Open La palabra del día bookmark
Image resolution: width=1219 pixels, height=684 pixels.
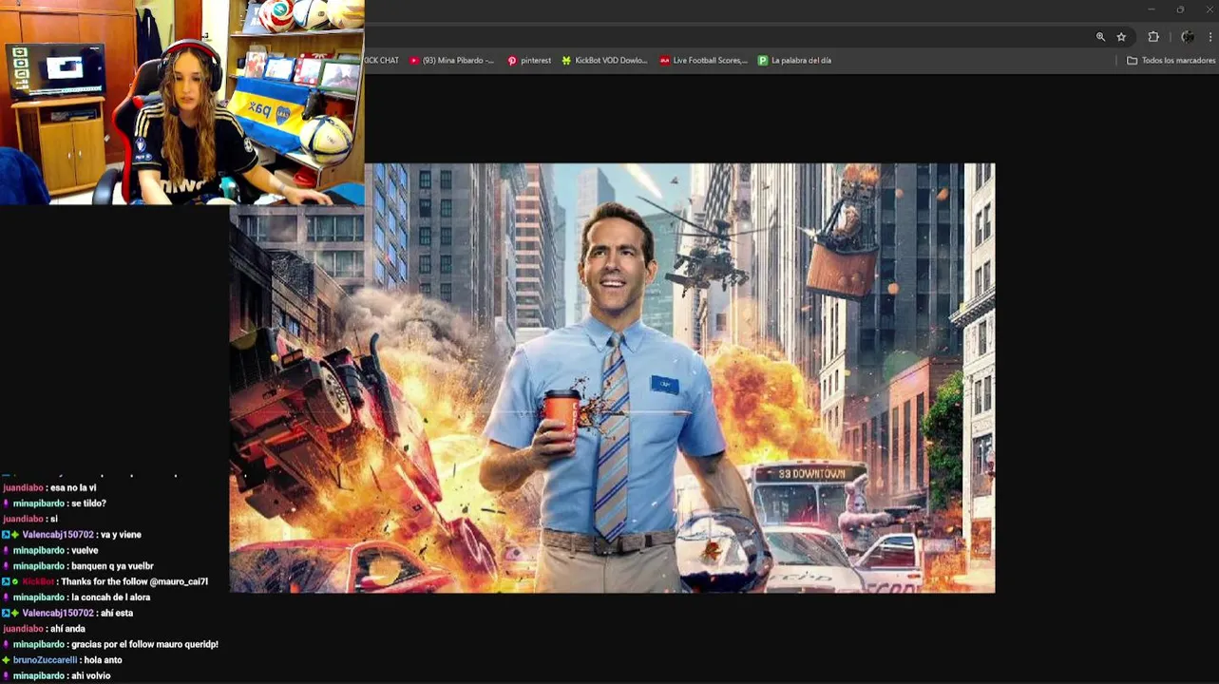coord(794,60)
